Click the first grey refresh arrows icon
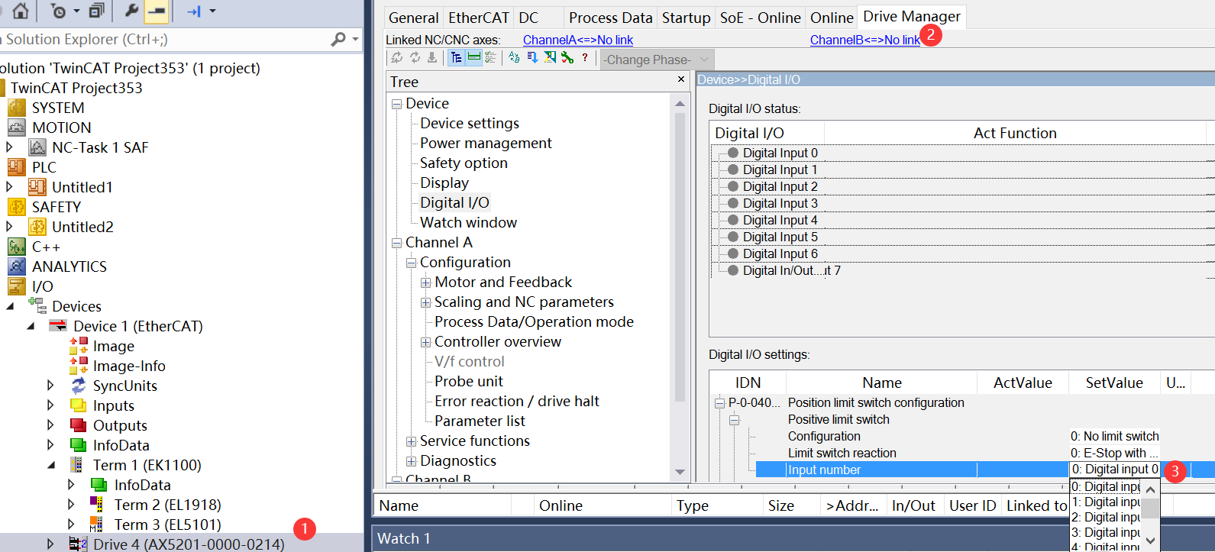The image size is (1215, 552). (x=396, y=58)
